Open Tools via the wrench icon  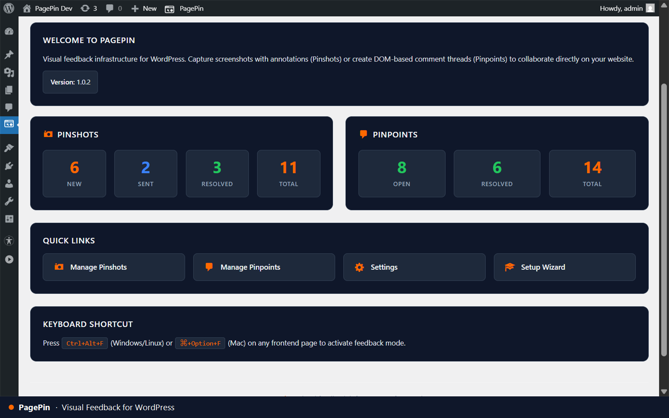pyautogui.click(x=9, y=201)
